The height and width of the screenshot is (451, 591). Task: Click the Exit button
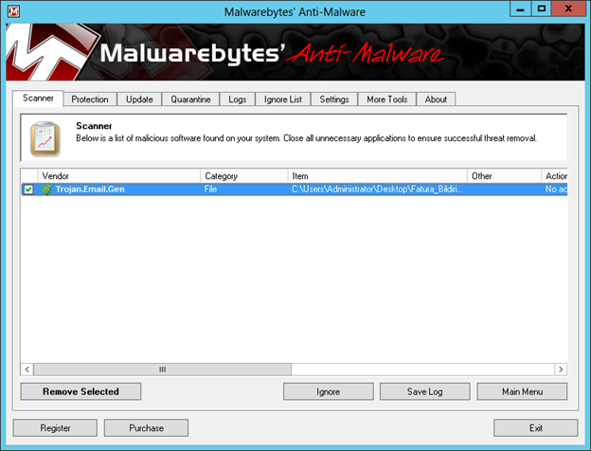(536, 428)
